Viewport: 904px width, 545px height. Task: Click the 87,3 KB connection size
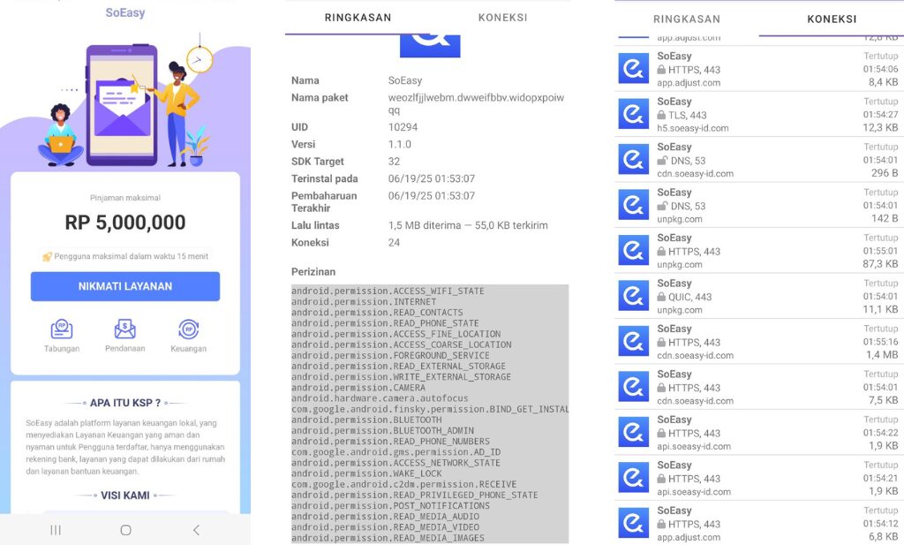pyautogui.click(x=880, y=263)
